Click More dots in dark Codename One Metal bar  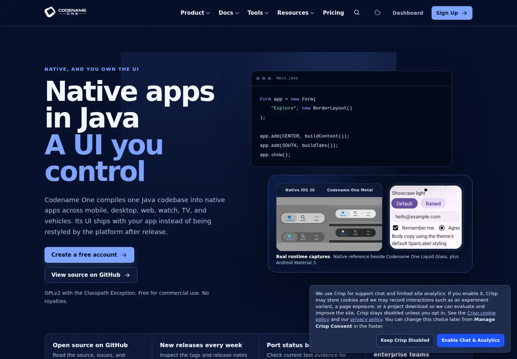(x=368, y=232)
